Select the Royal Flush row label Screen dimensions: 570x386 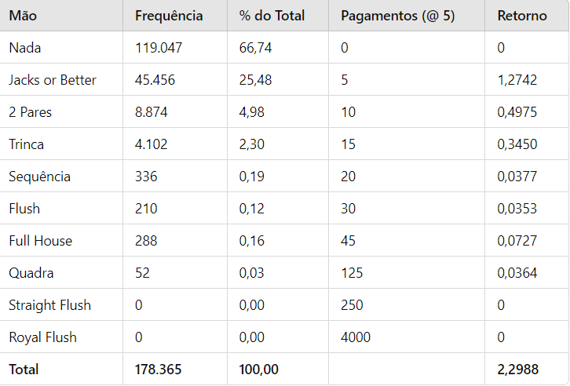(x=43, y=337)
